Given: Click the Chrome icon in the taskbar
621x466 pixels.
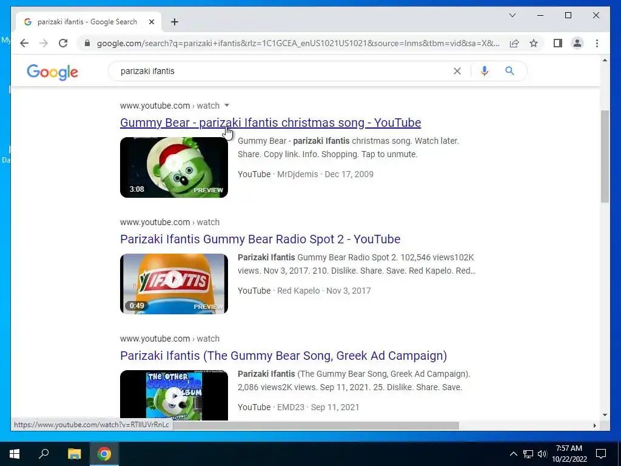Looking at the screenshot, I should pyautogui.click(x=104, y=454).
